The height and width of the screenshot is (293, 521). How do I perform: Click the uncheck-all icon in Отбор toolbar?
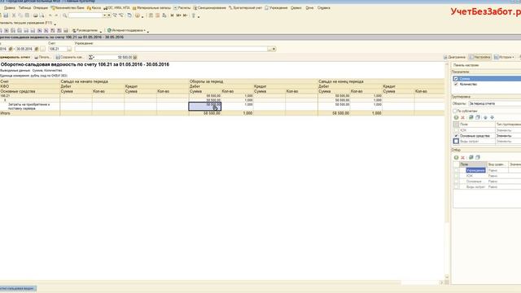[478, 157]
